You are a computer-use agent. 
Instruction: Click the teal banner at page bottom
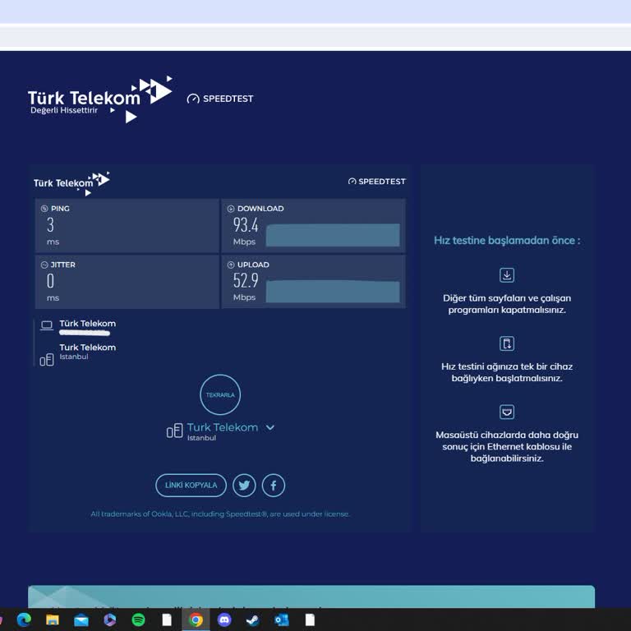click(311, 596)
